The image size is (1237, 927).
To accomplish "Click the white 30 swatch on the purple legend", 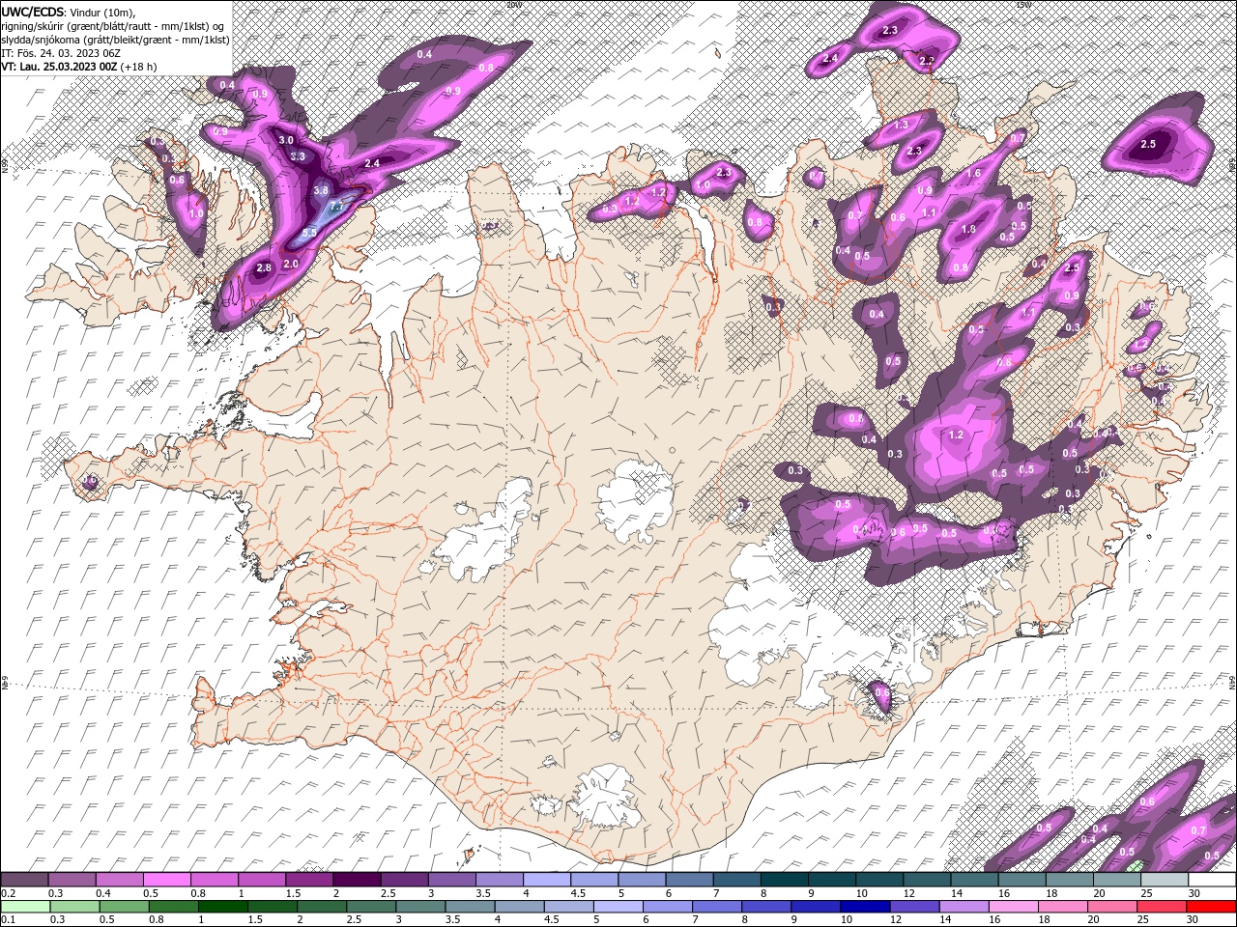I will click(x=1212, y=880).
